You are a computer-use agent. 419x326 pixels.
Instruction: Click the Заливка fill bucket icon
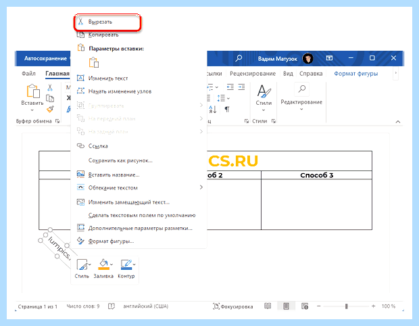[x=103, y=264]
